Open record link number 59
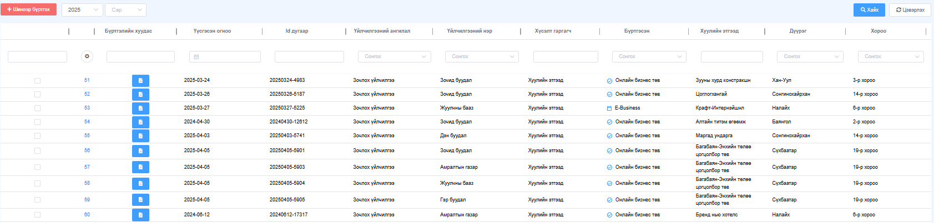Image resolution: width=934 pixels, height=223 pixels. 87,200
